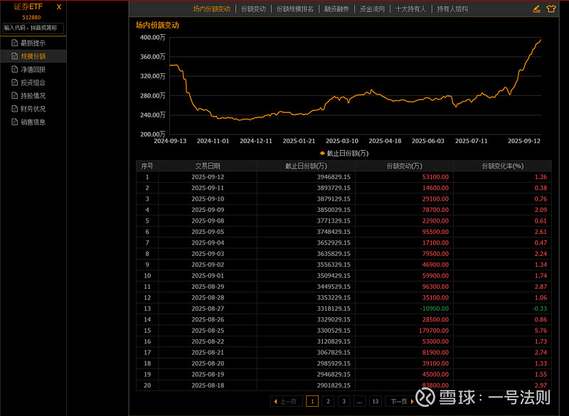Viewport: 569px width, 416px height.
Task: Click the 场内份额变动 chart title
Action: tap(157, 25)
